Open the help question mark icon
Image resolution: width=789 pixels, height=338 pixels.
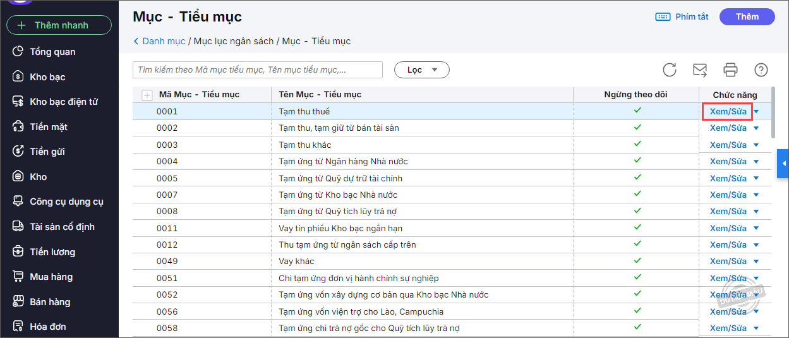[761, 69]
